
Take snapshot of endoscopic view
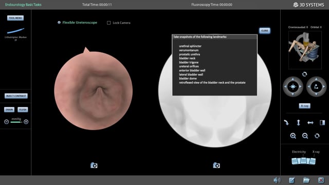[x=94, y=165]
